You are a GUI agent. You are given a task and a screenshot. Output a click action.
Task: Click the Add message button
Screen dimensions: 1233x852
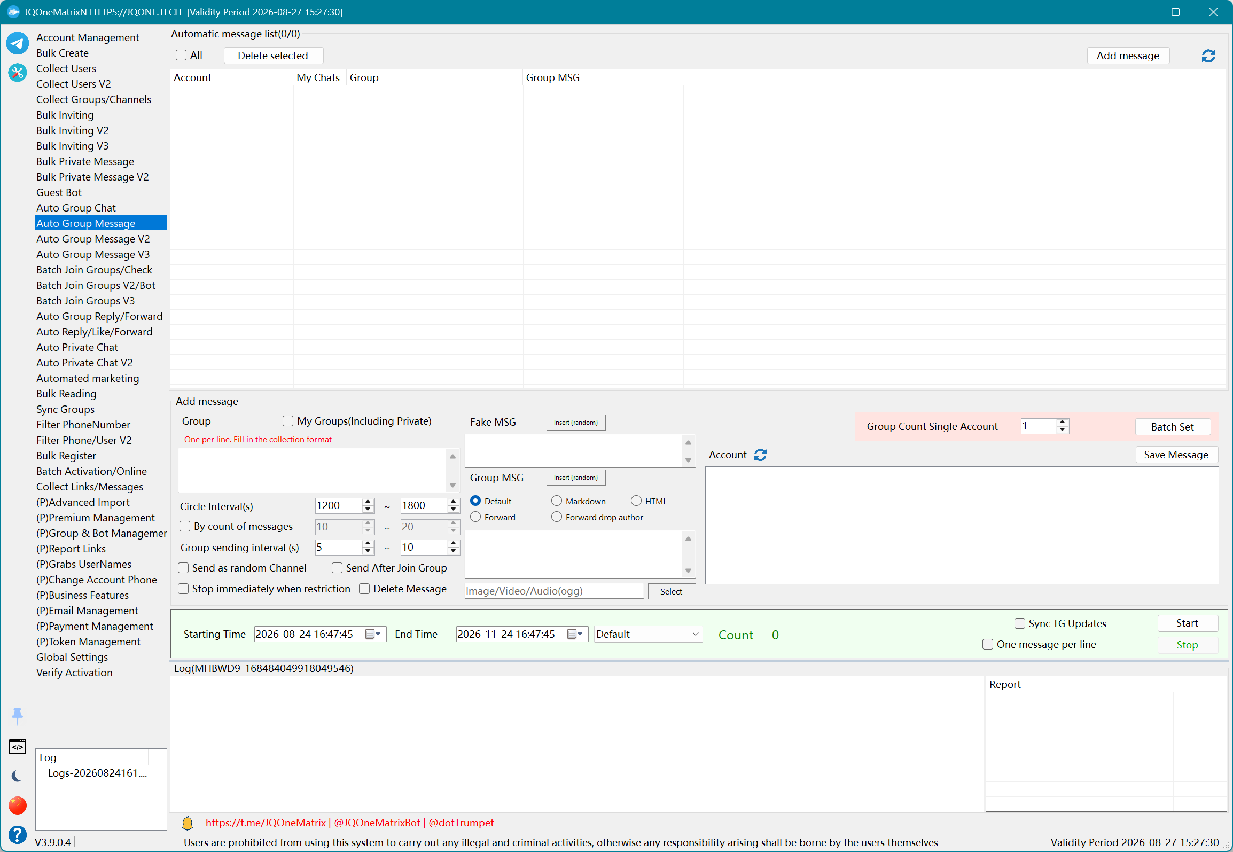1128,56
